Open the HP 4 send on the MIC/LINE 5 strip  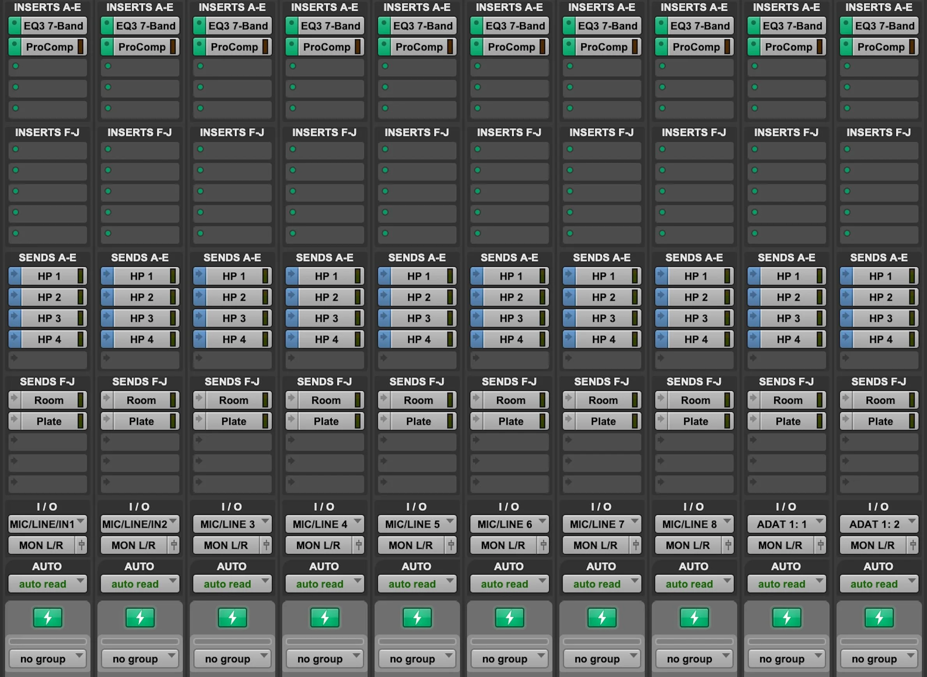click(x=418, y=339)
